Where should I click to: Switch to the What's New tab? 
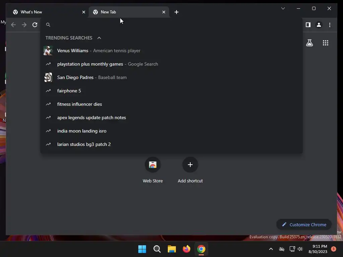[x=48, y=12]
